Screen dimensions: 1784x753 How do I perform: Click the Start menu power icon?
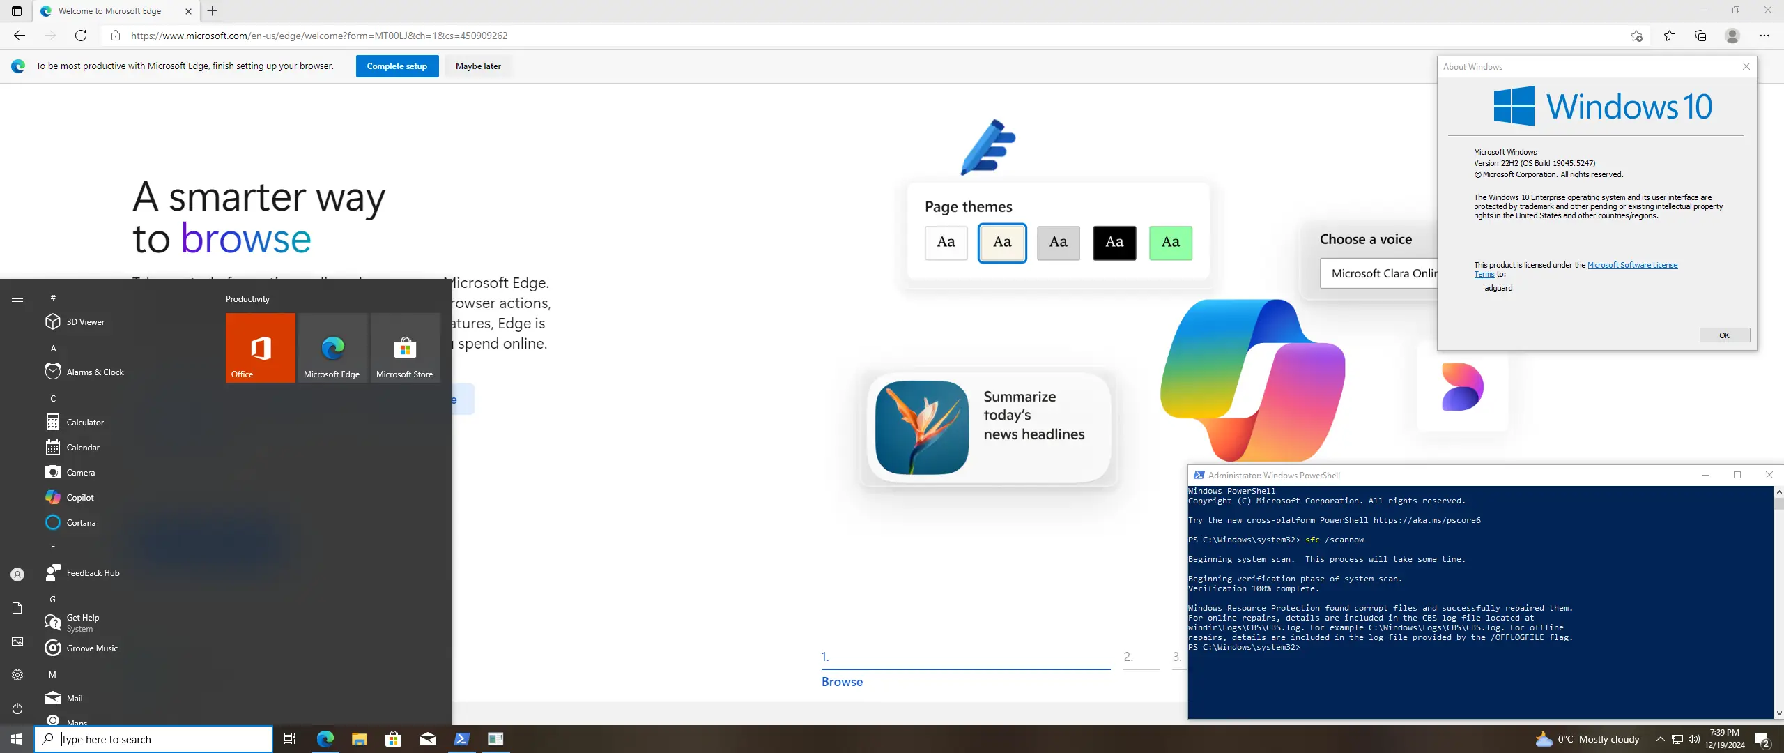(17, 708)
